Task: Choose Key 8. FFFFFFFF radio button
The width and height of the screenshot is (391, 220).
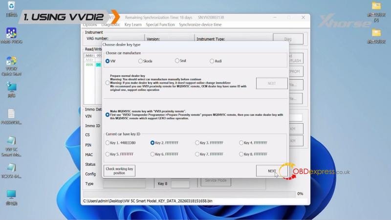Action: tap(241, 154)
